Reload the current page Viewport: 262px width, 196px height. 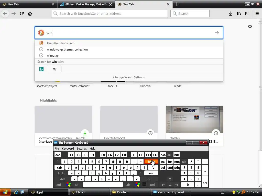pyautogui.click(x=22, y=14)
